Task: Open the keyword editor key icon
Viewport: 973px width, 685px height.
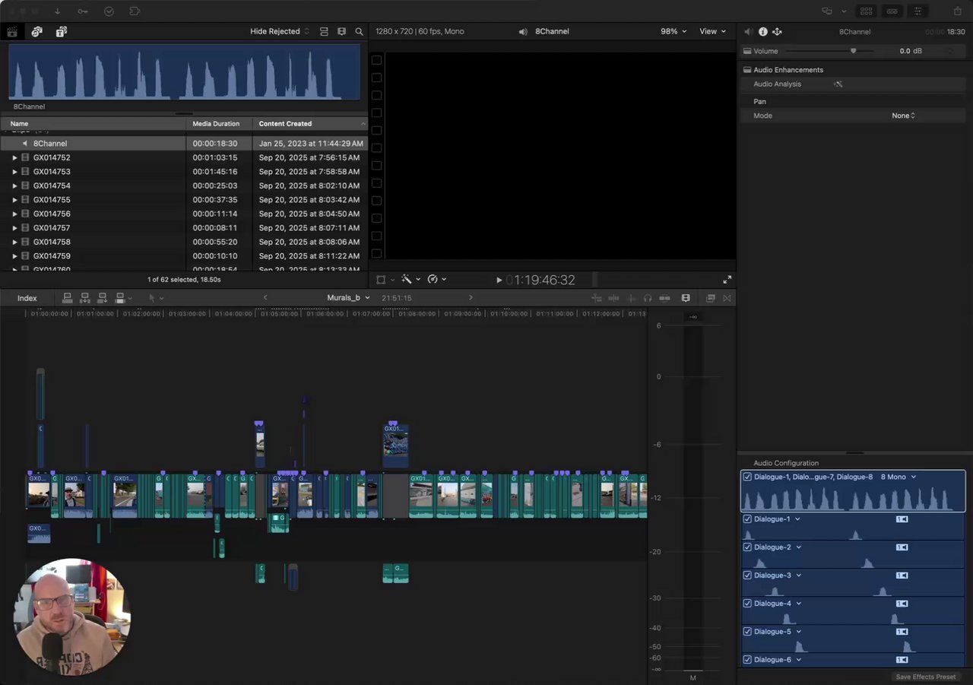Action: pyautogui.click(x=82, y=11)
